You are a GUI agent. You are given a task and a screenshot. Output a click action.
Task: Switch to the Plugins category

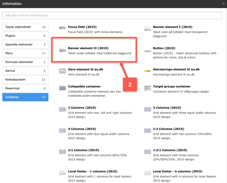[x=25, y=36]
